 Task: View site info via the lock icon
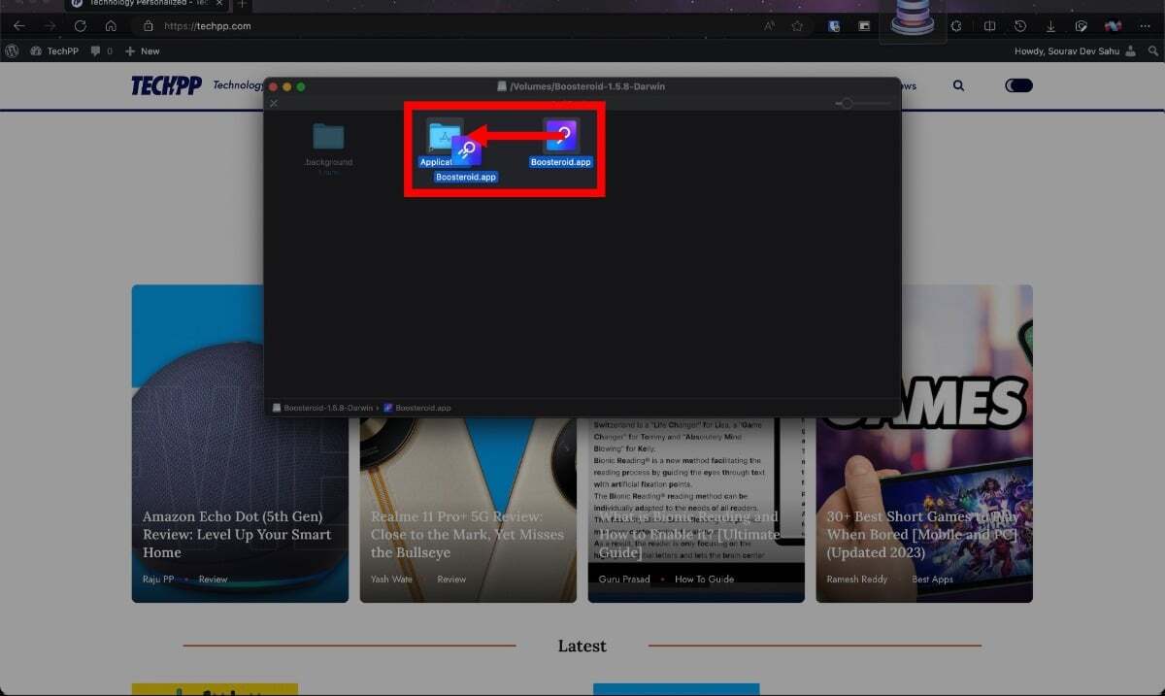[149, 26]
